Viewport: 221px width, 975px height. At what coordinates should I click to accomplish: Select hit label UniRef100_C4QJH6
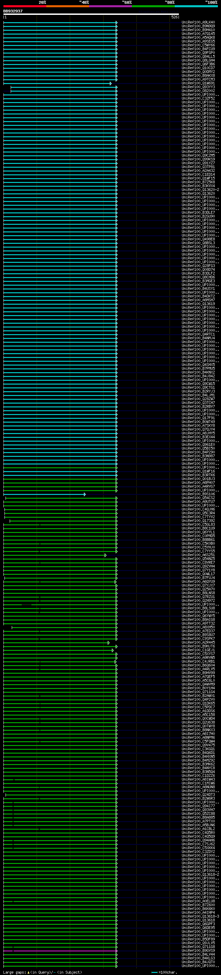pyautogui.click(x=198, y=509)
